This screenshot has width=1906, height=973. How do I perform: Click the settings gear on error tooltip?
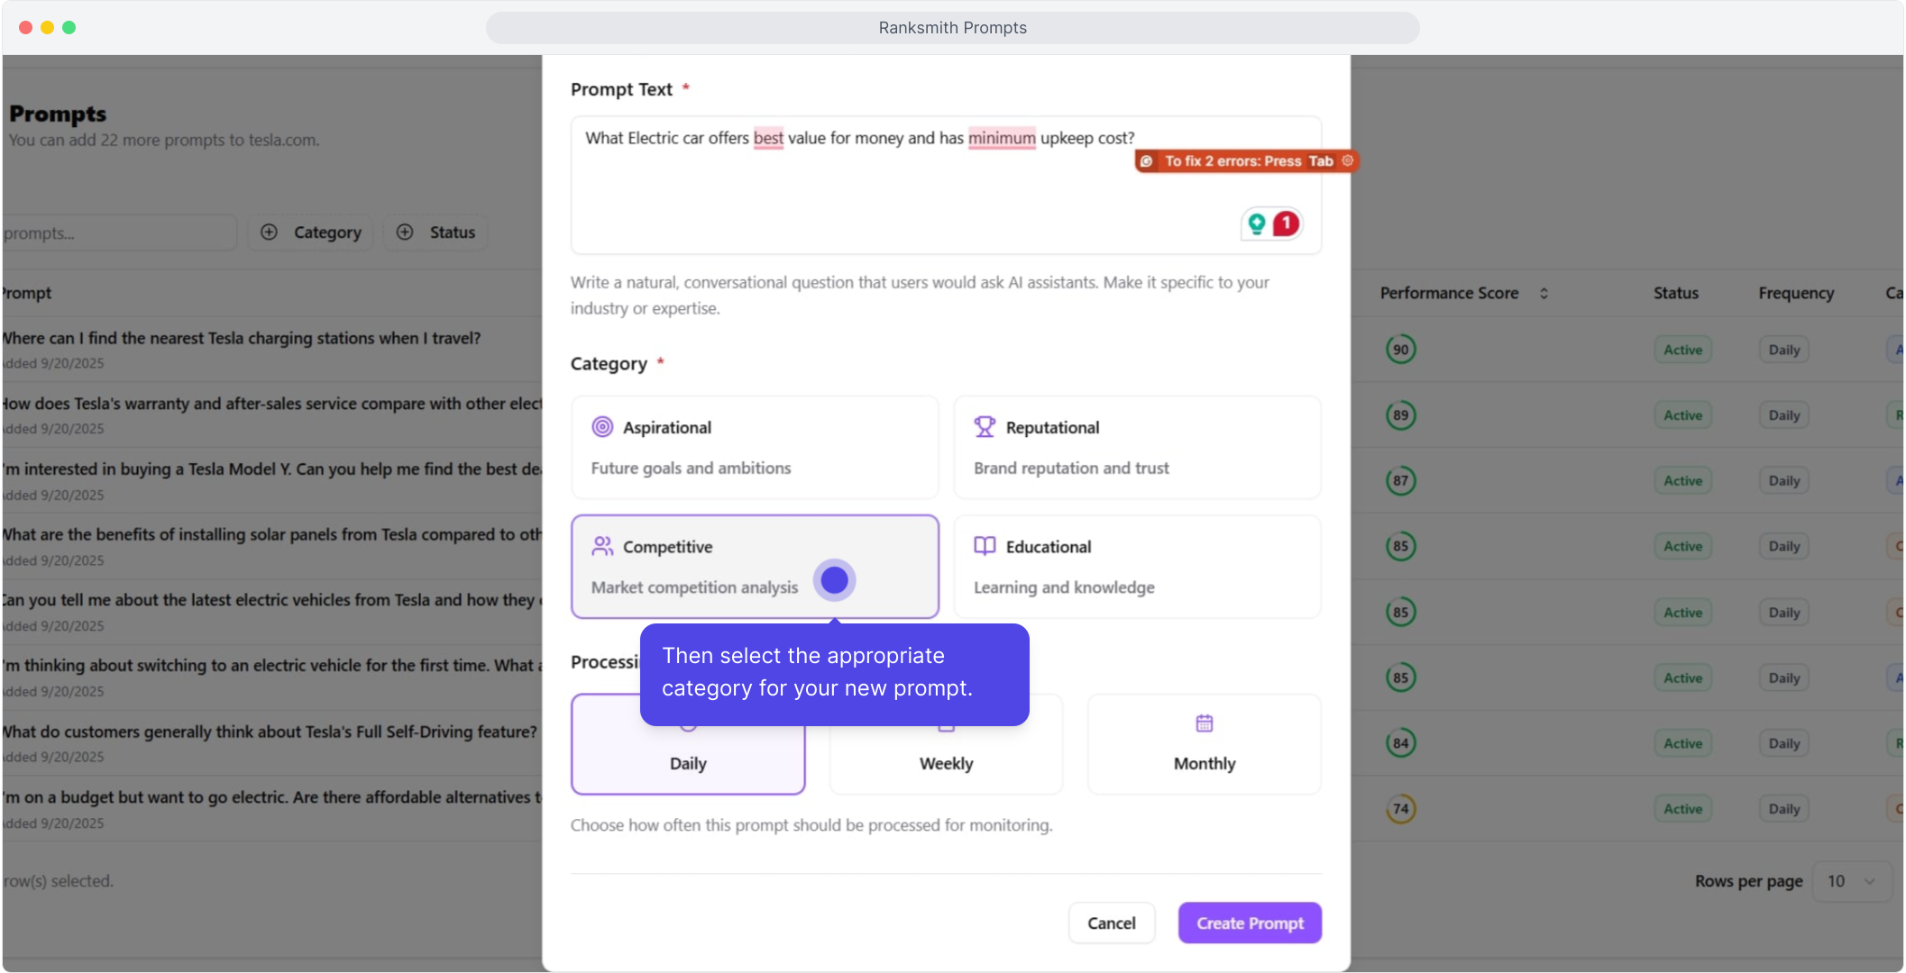1348,160
